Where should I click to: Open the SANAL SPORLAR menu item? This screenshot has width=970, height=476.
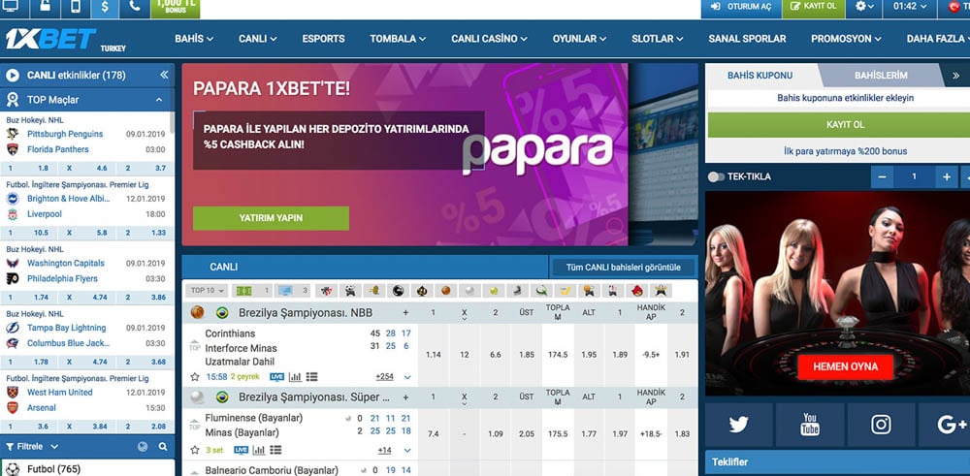click(x=747, y=39)
